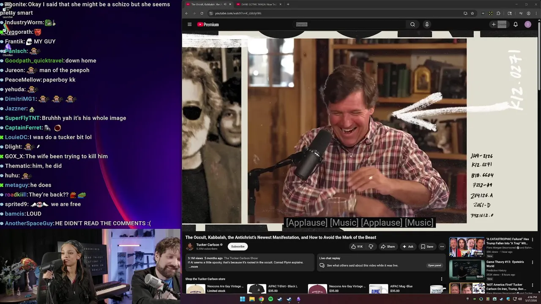Dislike the video with thumbs down

tap(371, 247)
